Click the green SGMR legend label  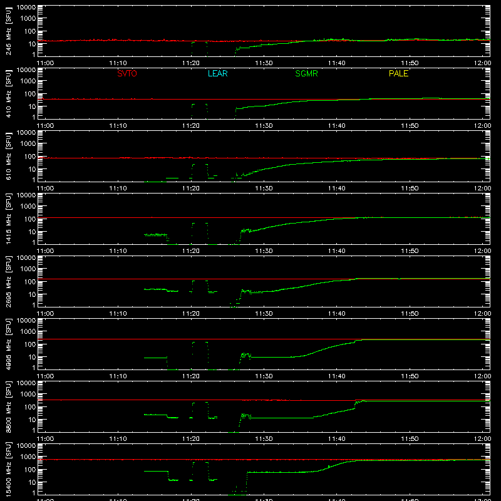click(306, 73)
